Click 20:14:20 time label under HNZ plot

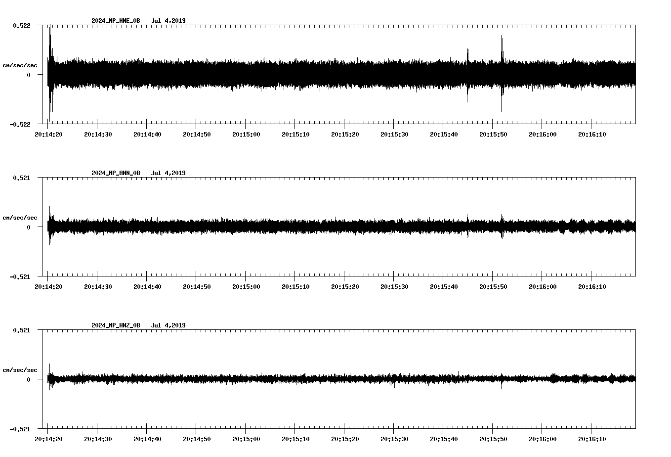point(48,439)
